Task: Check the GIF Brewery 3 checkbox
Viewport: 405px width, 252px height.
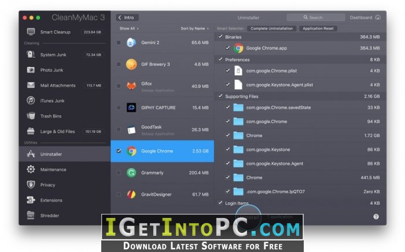Action: click(119, 64)
